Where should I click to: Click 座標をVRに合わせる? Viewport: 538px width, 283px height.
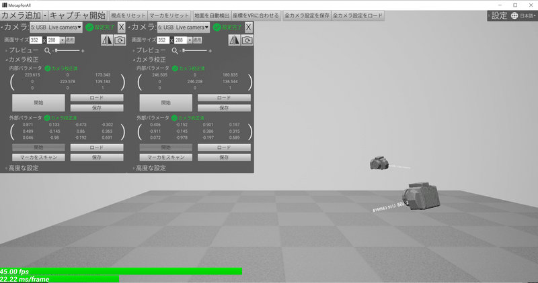pos(256,15)
